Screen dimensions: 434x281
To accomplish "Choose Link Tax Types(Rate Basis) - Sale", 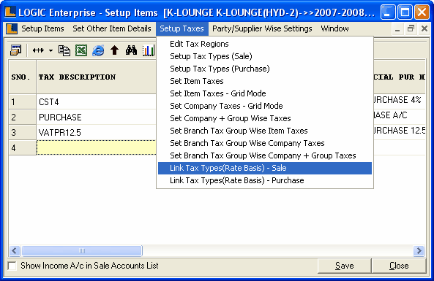I will click(265, 168).
